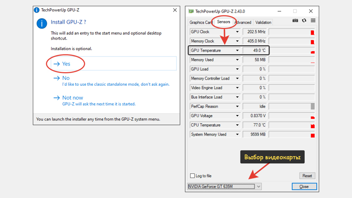The width and height of the screenshot is (352, 198).
Task: Click the Memory Clock history graph
Action: tap(292, 41)
